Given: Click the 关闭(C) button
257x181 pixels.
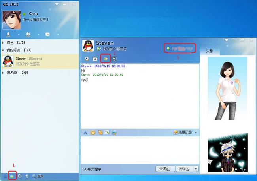Looking at the screenshot, I should 165,169.
